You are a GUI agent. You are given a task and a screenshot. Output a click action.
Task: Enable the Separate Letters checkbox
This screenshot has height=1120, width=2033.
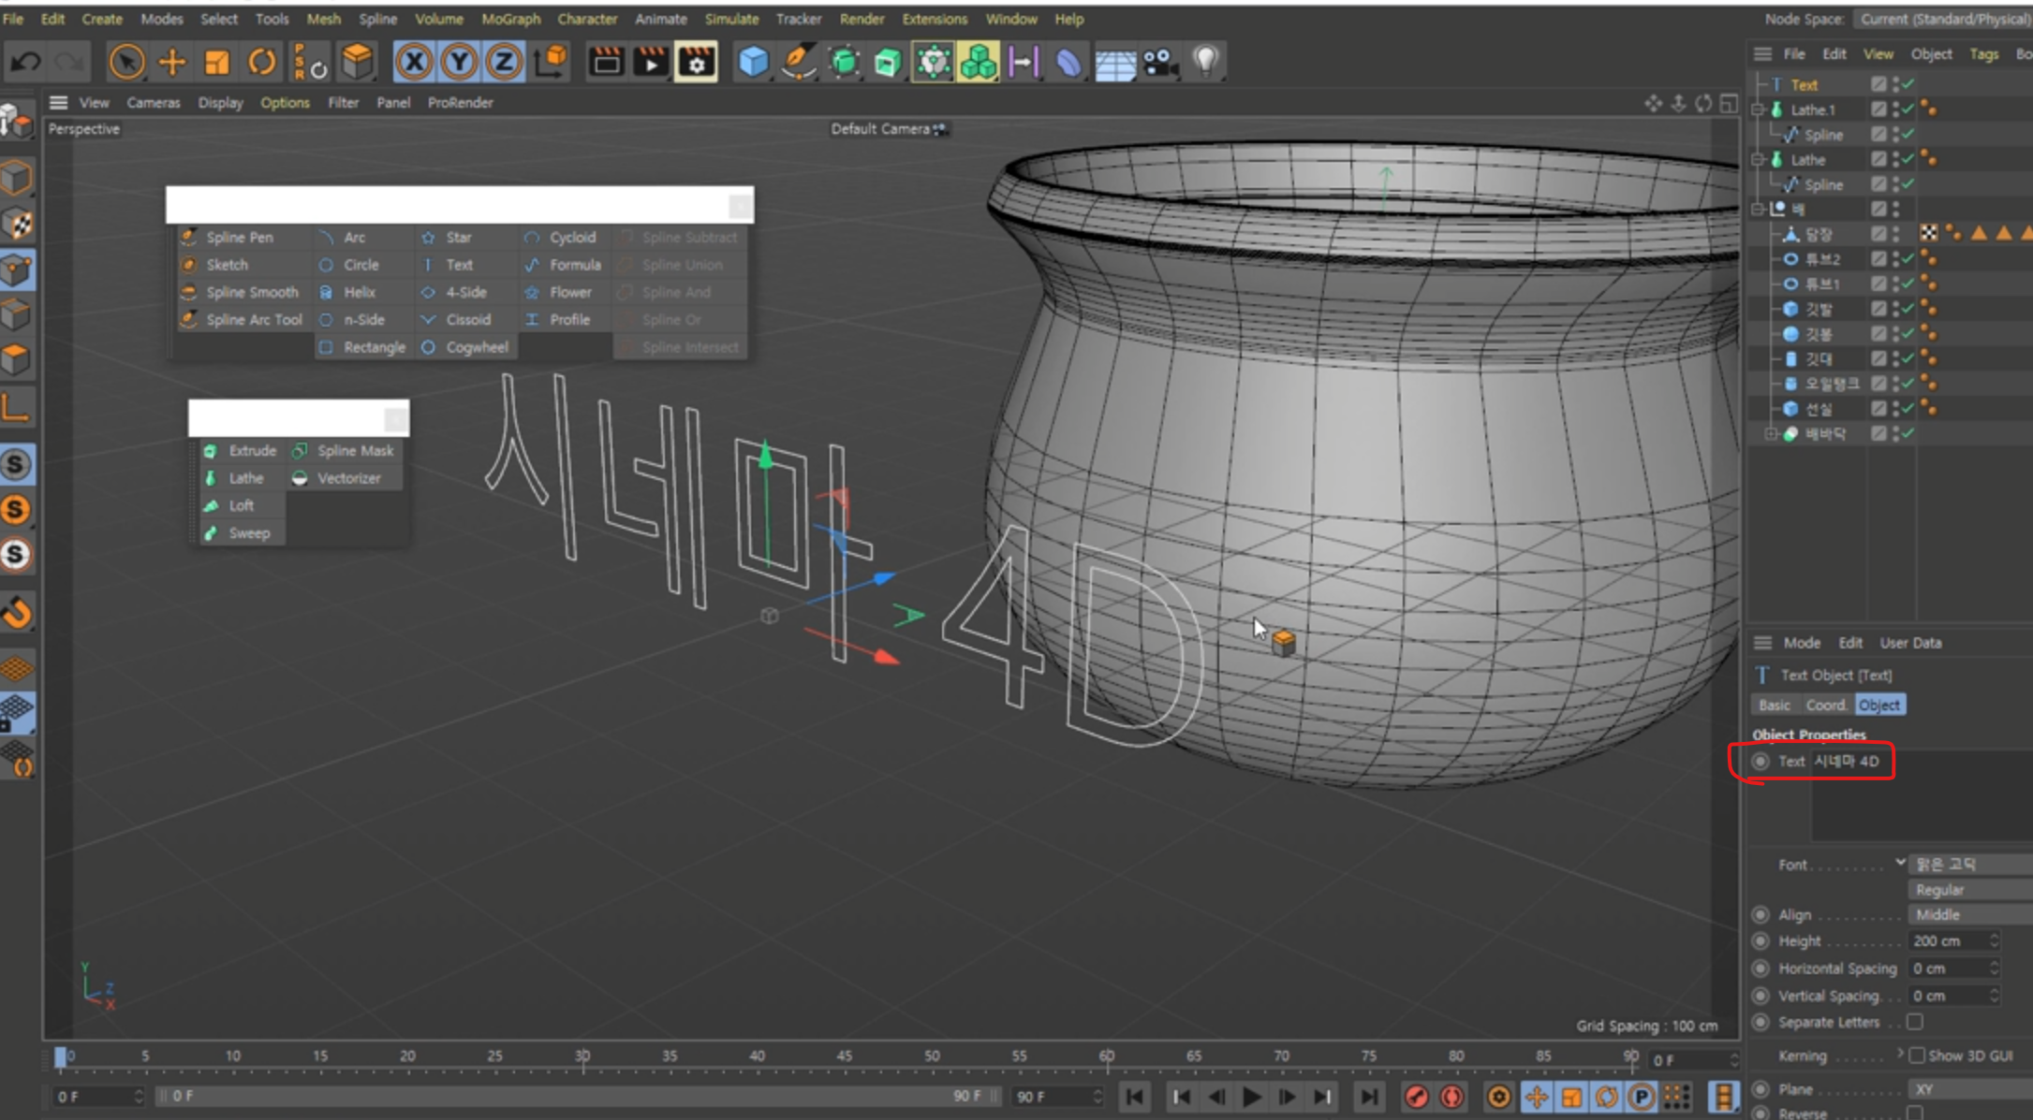coord(1915,1022)
